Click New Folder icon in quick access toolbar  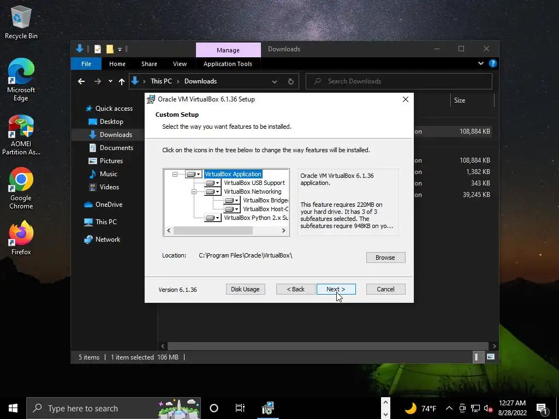click(109, 49)
